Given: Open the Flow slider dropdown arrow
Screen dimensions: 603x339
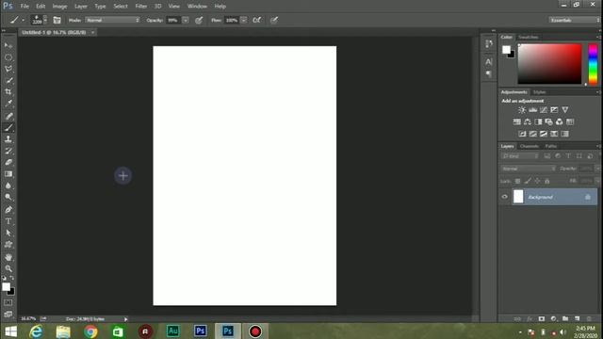Looking at the screenshot, I should (244, 20).
